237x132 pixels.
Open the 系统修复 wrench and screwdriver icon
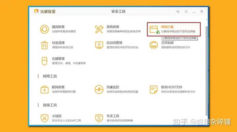(99, 29)
